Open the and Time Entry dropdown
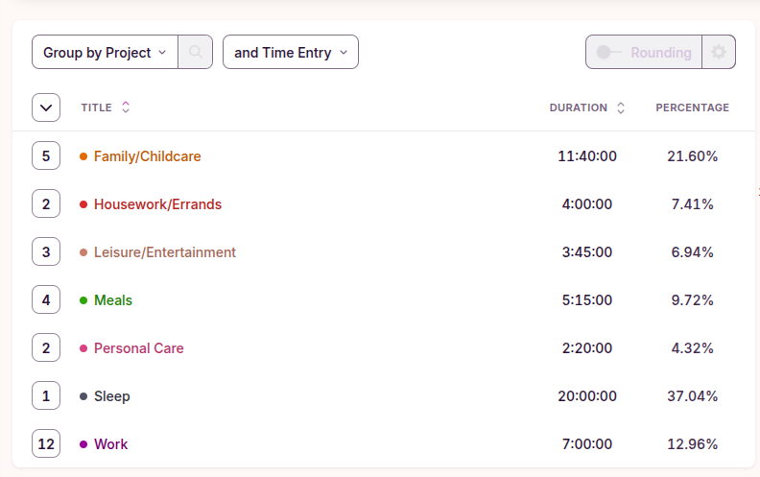This screenshot has height=477, width=760. click(x=290, y=52)
